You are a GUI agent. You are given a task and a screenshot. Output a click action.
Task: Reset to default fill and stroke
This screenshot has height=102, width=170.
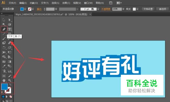pos(2,93)
